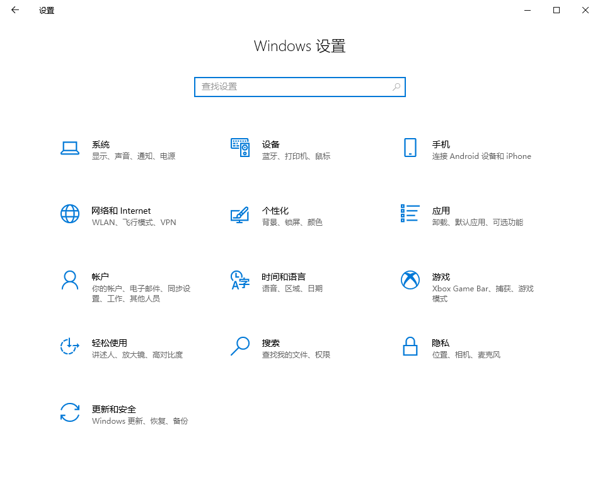Open the 更新和安全 settings title

[x=113, y=409]
